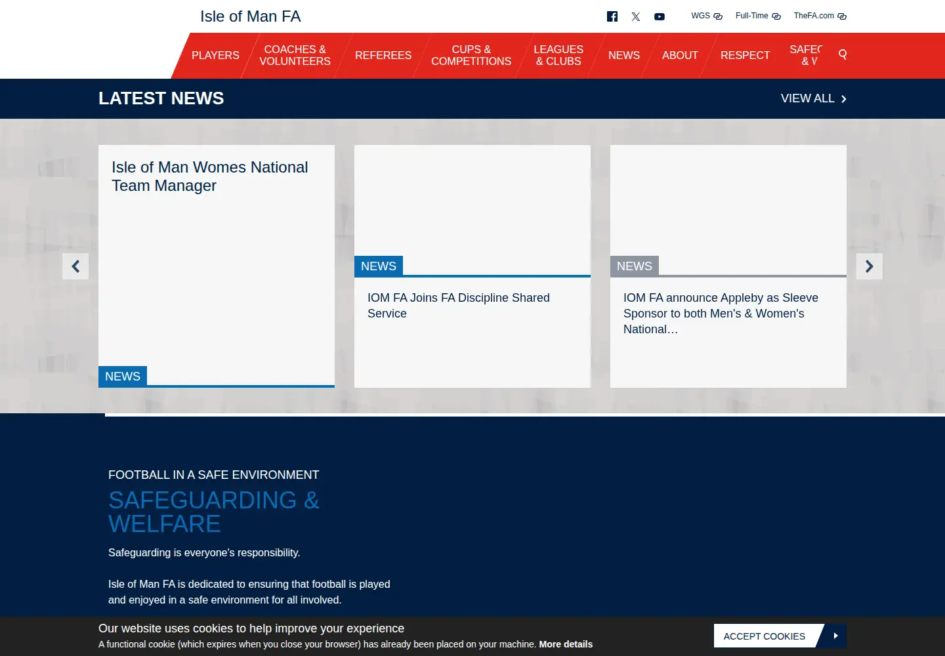
Task: Open FA Discipline Shared Service article
Action: click(x=459, y=306)
